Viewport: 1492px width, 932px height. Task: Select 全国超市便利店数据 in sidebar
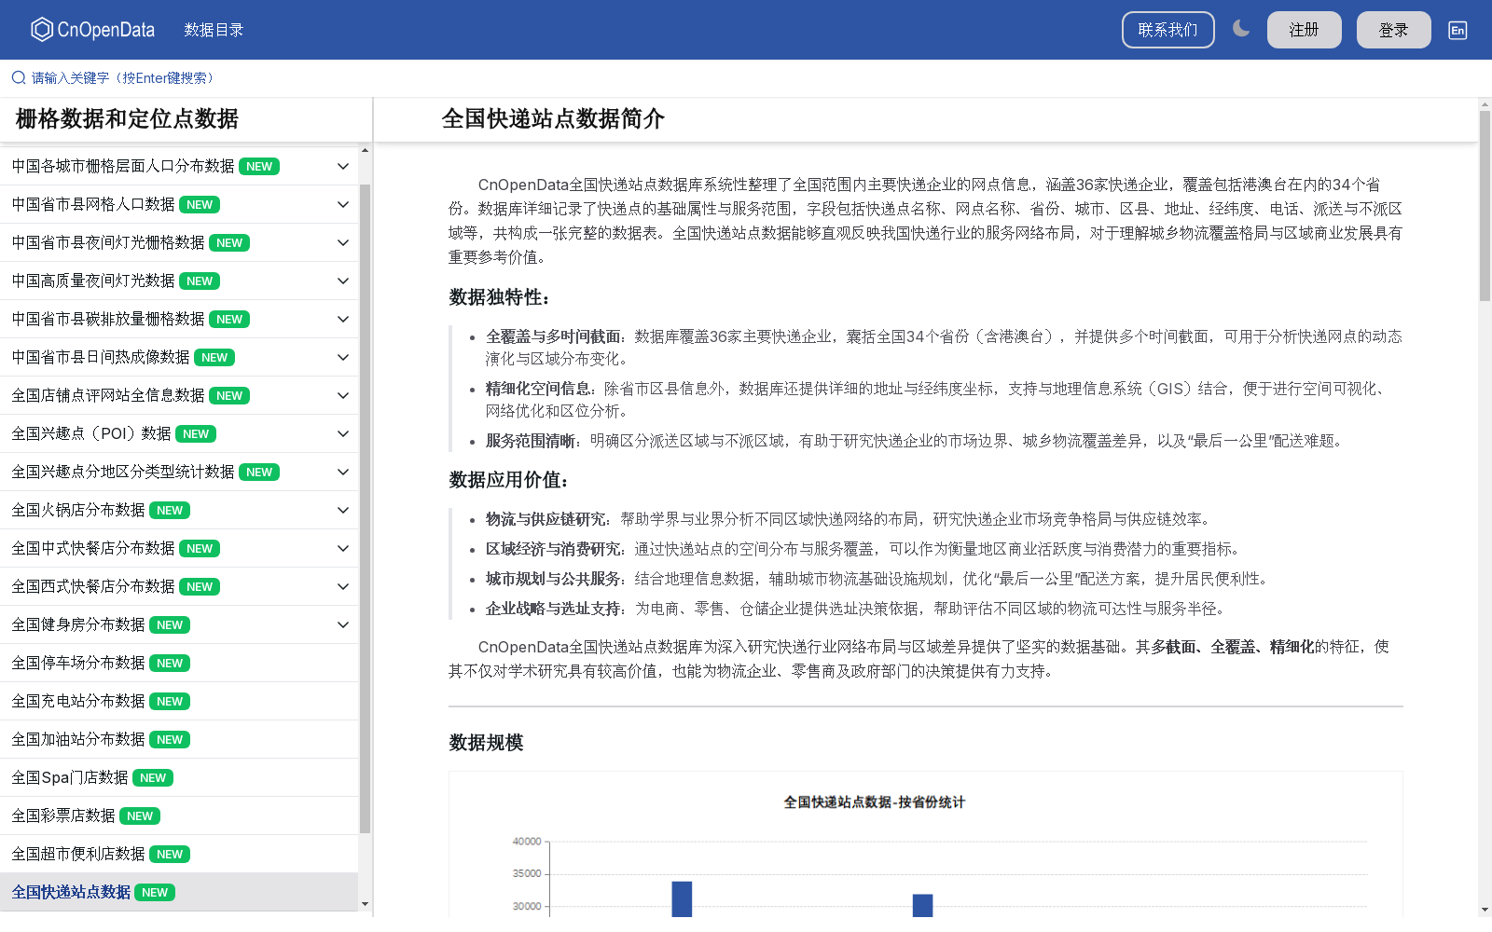pyautogui.click(x=179, y=854)
